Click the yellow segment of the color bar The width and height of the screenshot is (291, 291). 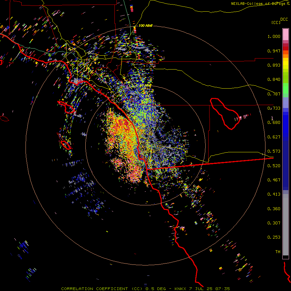[x=286, y=64]
